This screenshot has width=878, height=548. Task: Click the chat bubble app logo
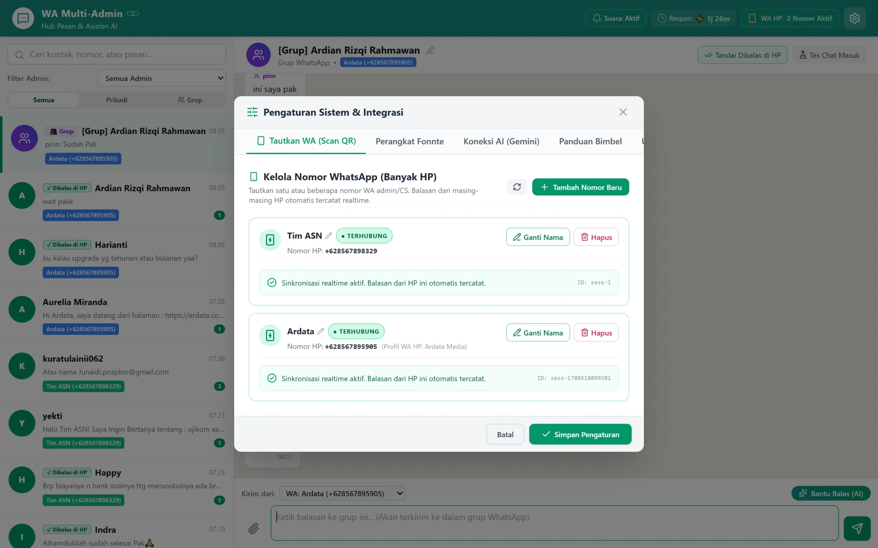[23, 18]
